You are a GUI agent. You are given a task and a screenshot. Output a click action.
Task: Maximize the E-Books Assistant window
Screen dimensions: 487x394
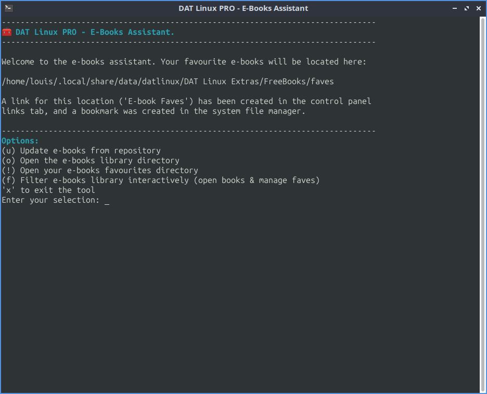[467, 8]
